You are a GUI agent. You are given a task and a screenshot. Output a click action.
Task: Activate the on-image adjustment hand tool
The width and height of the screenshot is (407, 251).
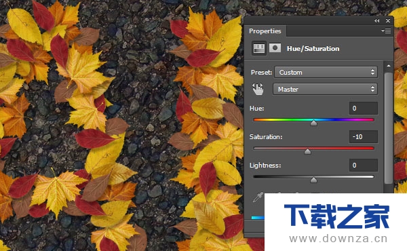click(258, 89)
